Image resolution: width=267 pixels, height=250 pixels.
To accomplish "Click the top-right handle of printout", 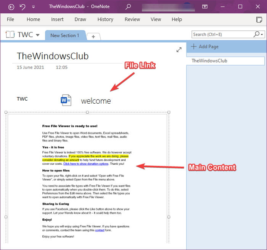I will (x=169, y=112).
